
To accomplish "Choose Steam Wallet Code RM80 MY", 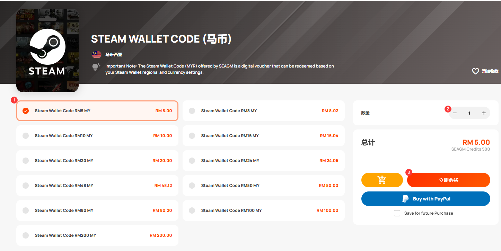I will pyautogui.click(x=97, y=210).
